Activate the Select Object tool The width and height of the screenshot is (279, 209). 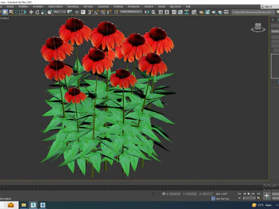5,12
